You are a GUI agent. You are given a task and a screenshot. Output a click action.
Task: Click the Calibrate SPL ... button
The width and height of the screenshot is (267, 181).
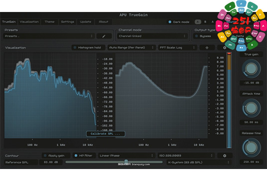pyautogui.click(x=105, y=134)
